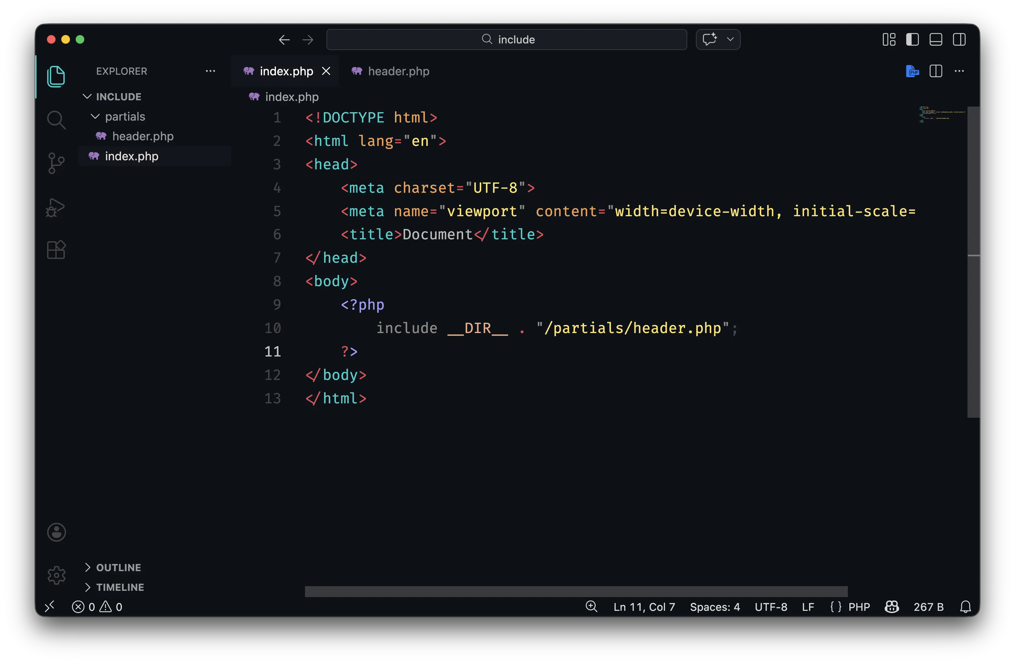The image size is (1015, 663).
Task: Click the Spaces: 4 indentation button
Action: [x=715, y=607]
